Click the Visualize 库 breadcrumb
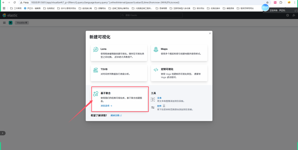Image resolution: width=298 pixels, height=150 pixels. coord(22,22)
